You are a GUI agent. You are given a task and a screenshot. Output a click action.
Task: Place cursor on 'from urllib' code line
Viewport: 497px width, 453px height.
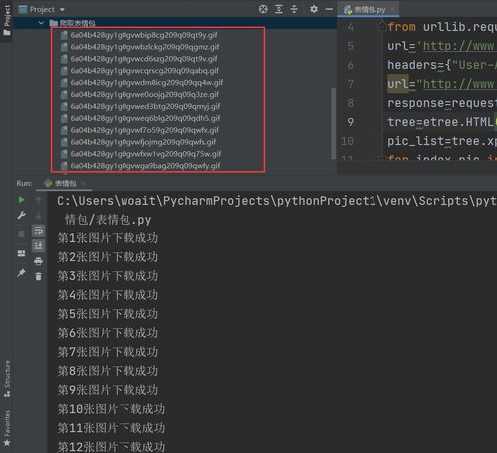[442, 27]
